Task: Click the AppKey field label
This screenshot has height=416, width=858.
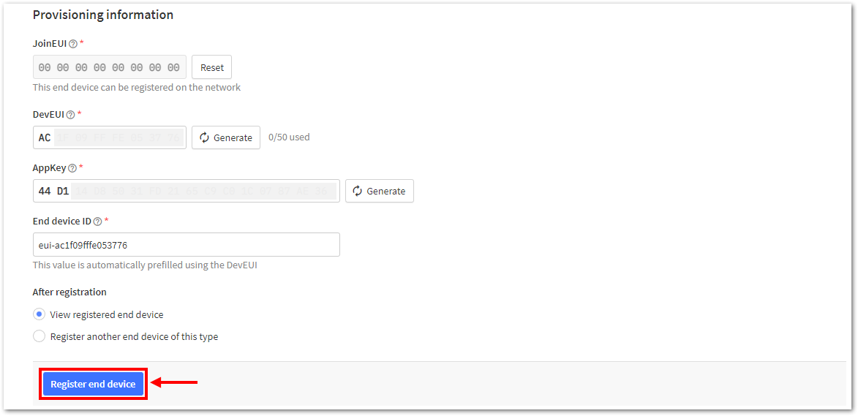Action: click(49, 168)
